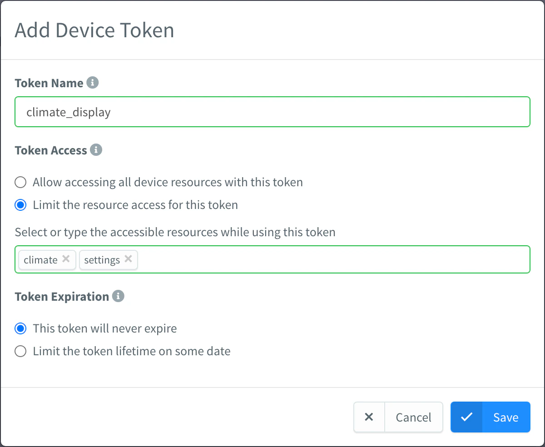Click the Token Access info icon
Screen dimensions: 545x447
96,150
